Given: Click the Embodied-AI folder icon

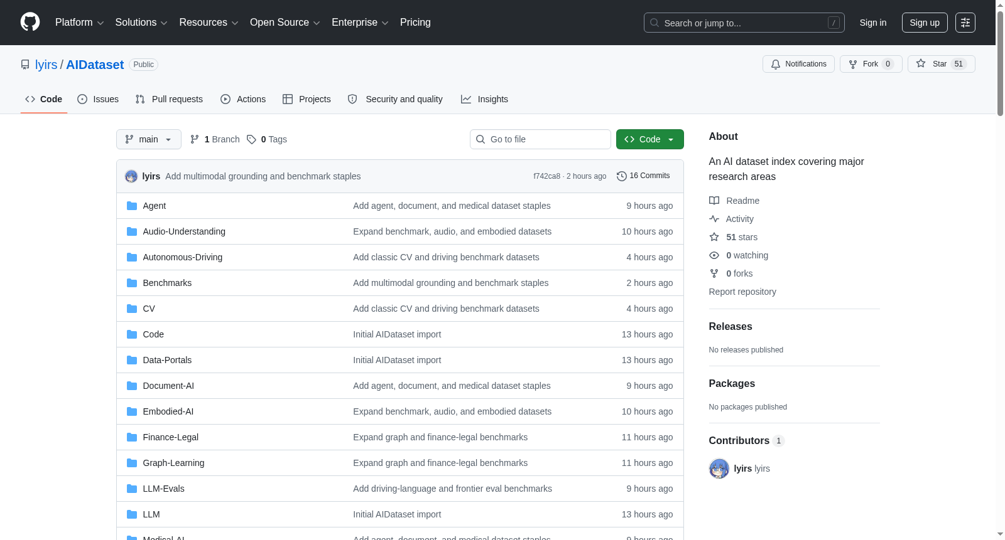Looking at the screenshot, I should click(132, 411).
